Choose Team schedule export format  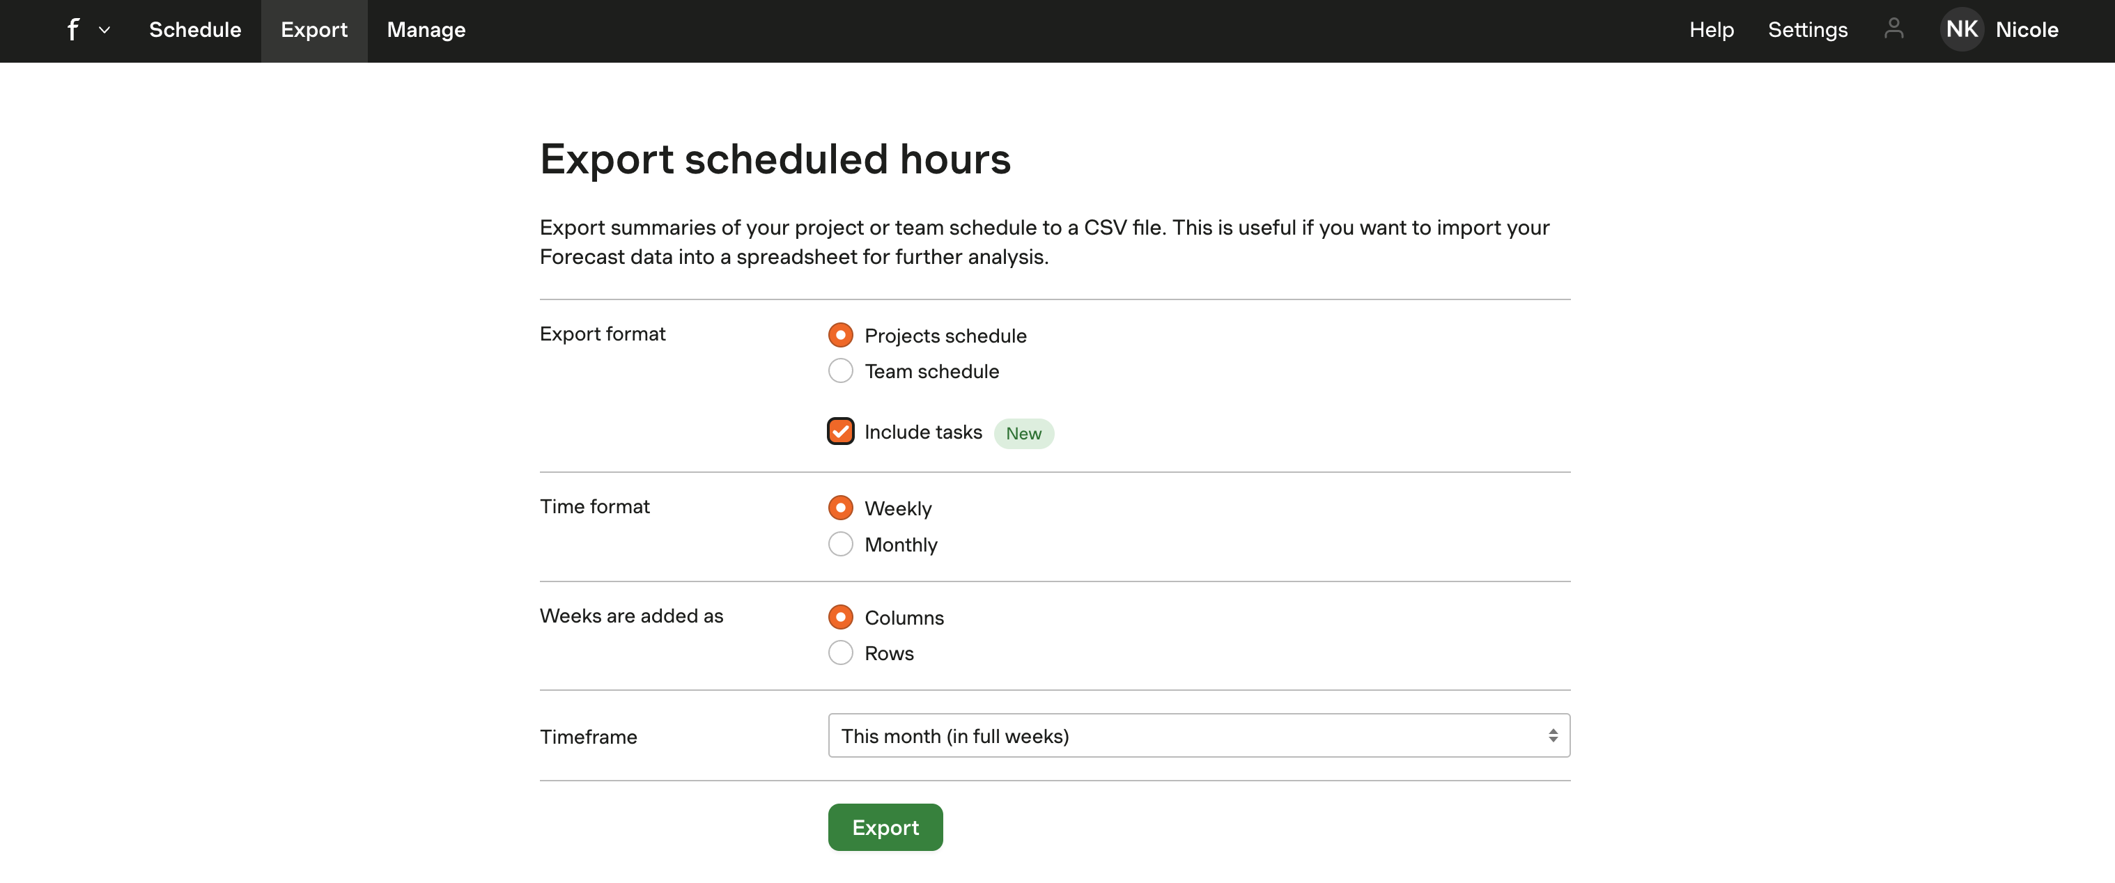840,371
